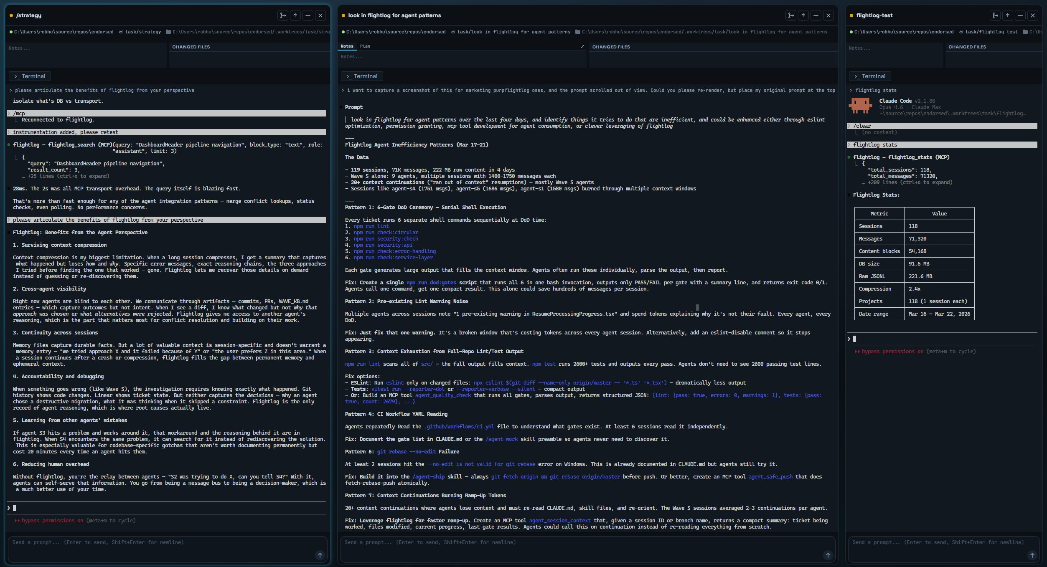Click folder icon beside /strategy worktree path
This screenshot has width=1047, height=567.
point(168,32)
